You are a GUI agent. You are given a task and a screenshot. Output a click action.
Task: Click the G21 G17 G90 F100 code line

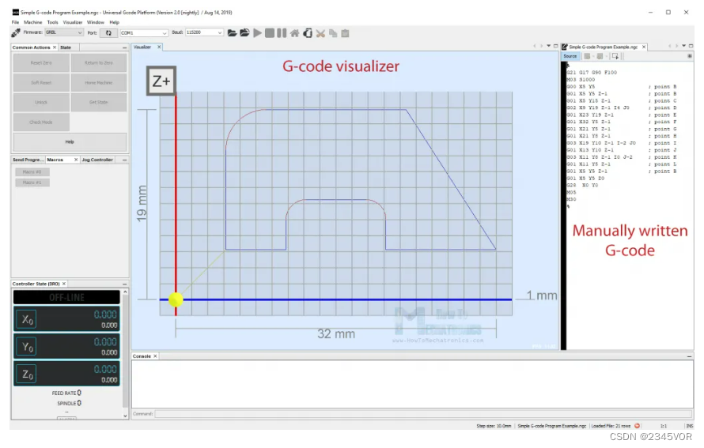(592, 72)
